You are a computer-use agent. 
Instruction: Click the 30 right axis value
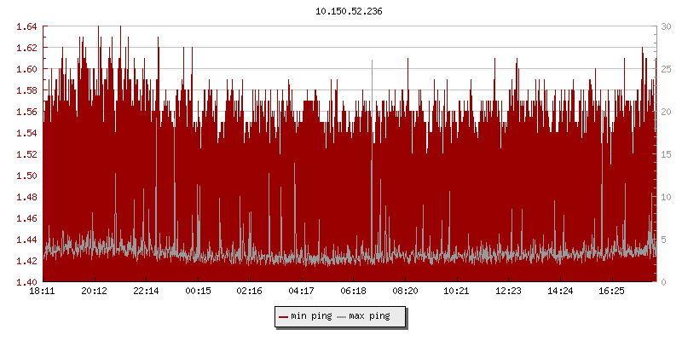tap(665, 26)
